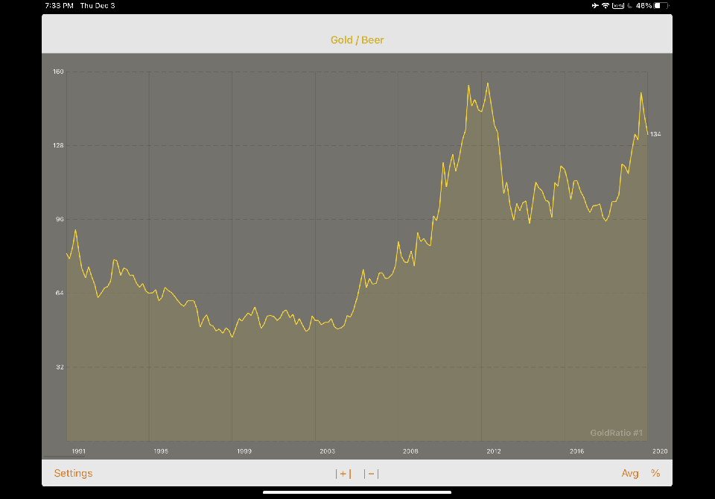Tap the zoom out |−| button
The image size is (715, 499).
[x=371, y=474]
